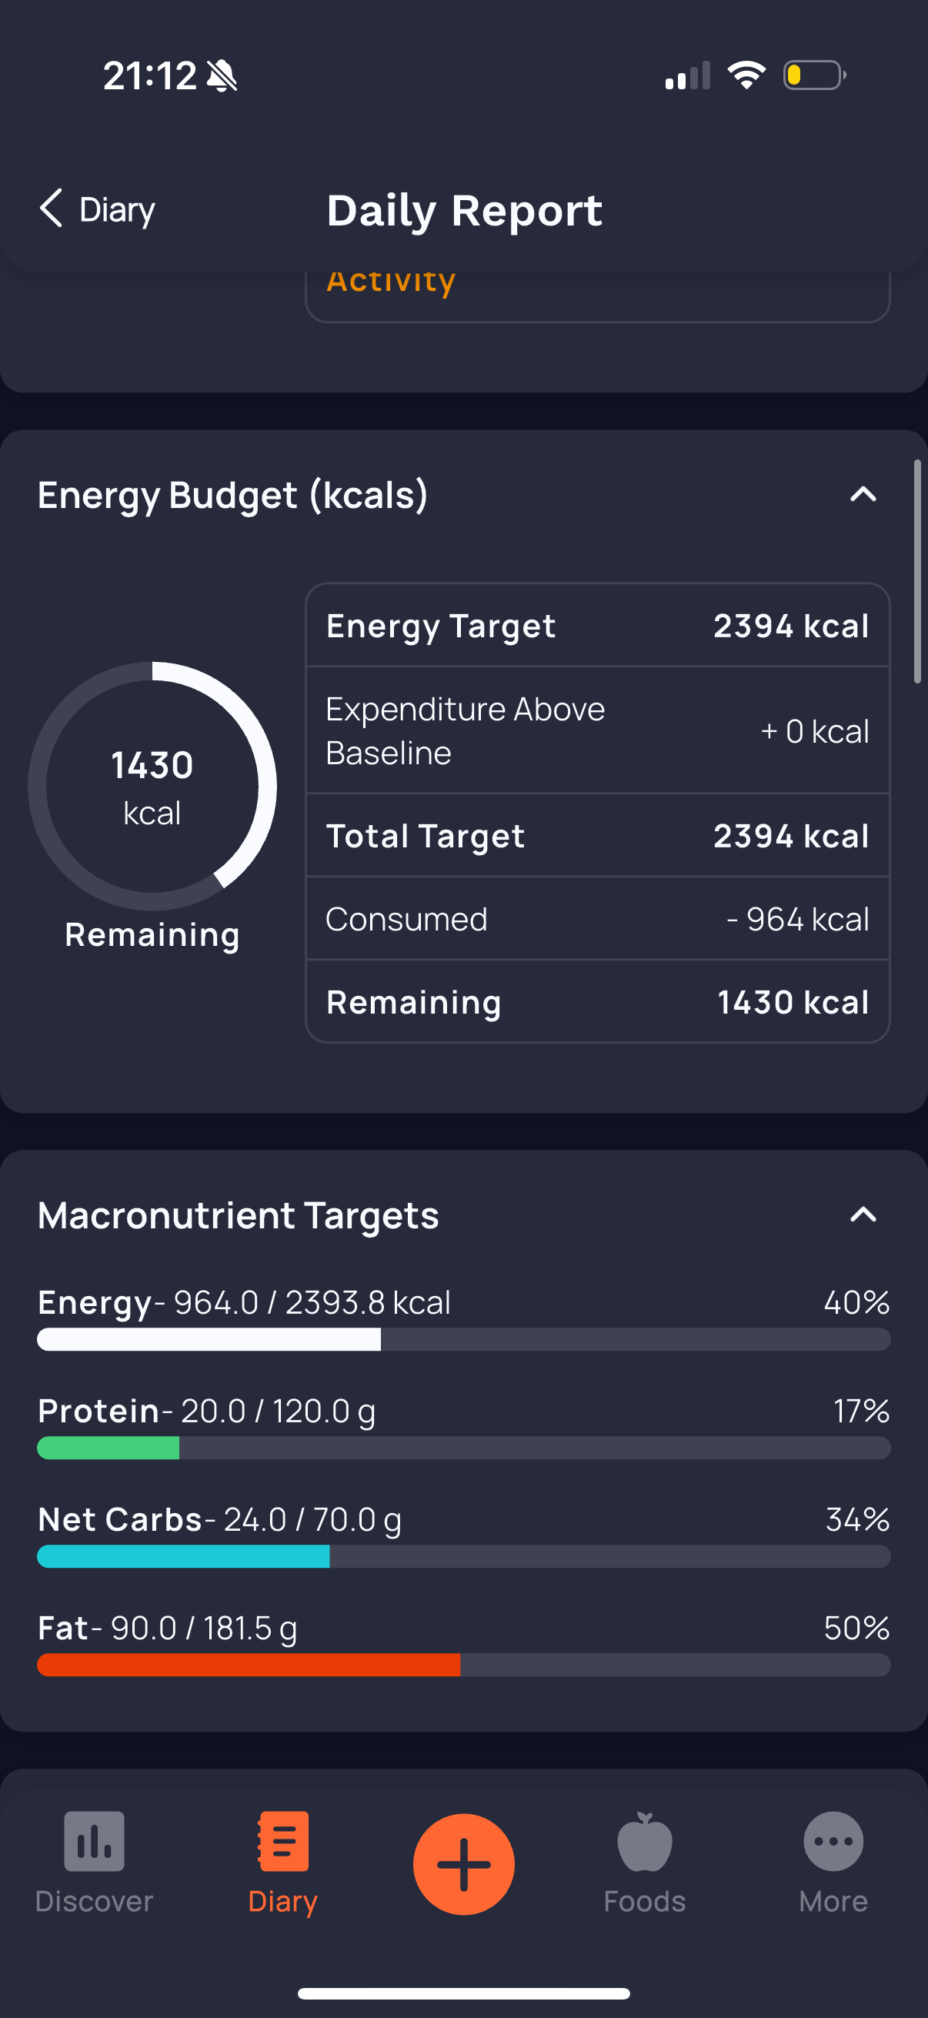This screenshot has width=928, height=2018.
Task: Tap the More ellipsis icon
Action: (x=833, y=1841)
